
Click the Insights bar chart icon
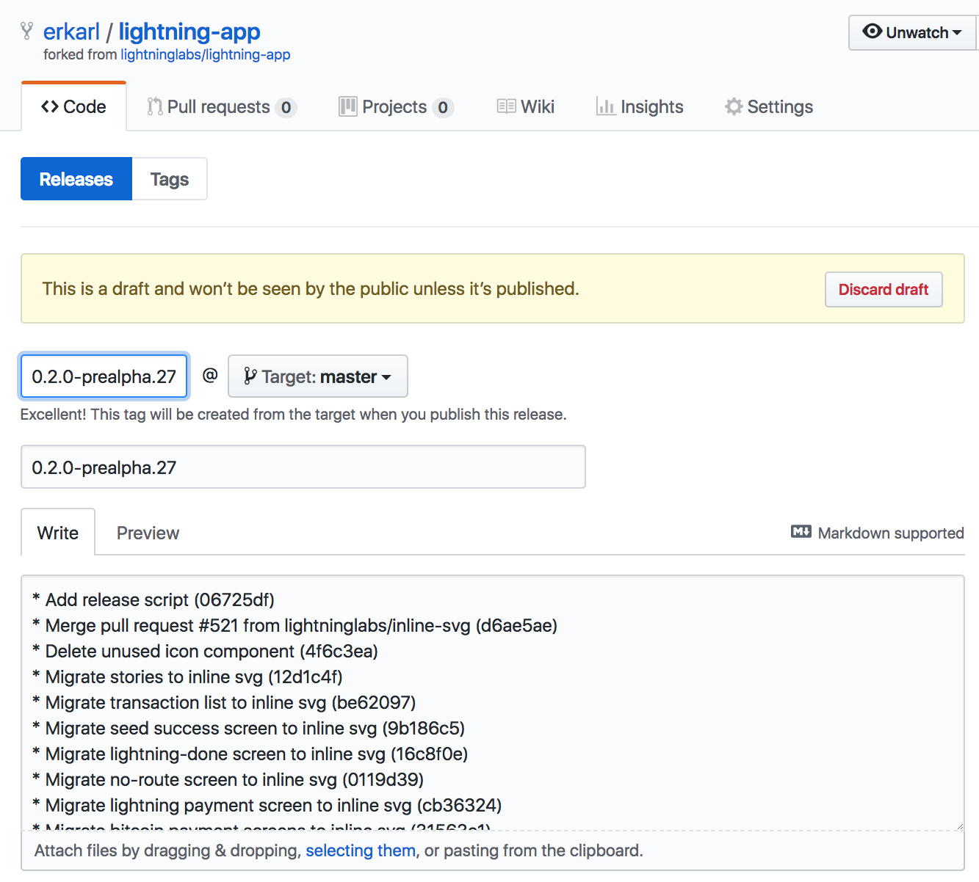click(605, 107)
